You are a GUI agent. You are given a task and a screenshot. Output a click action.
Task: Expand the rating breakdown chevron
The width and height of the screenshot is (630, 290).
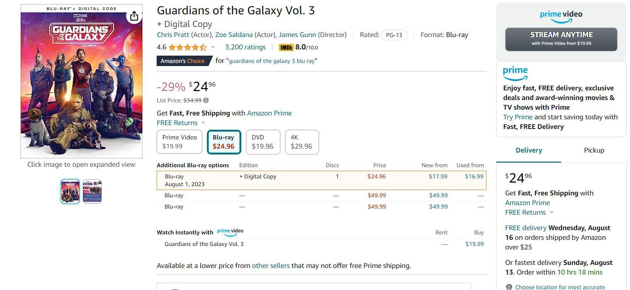pos(213,47)
